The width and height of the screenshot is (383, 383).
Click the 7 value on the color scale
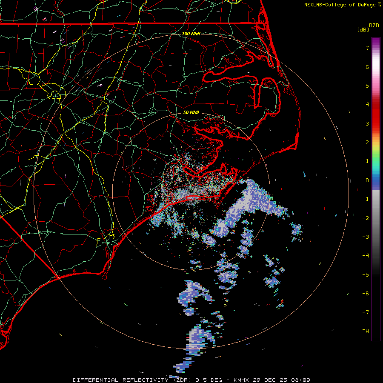tap(367, 48)
